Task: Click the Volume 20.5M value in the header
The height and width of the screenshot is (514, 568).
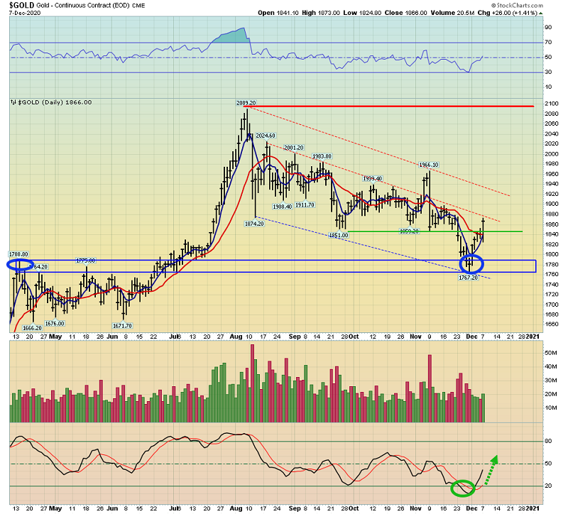Action: (x=452, y=13)
